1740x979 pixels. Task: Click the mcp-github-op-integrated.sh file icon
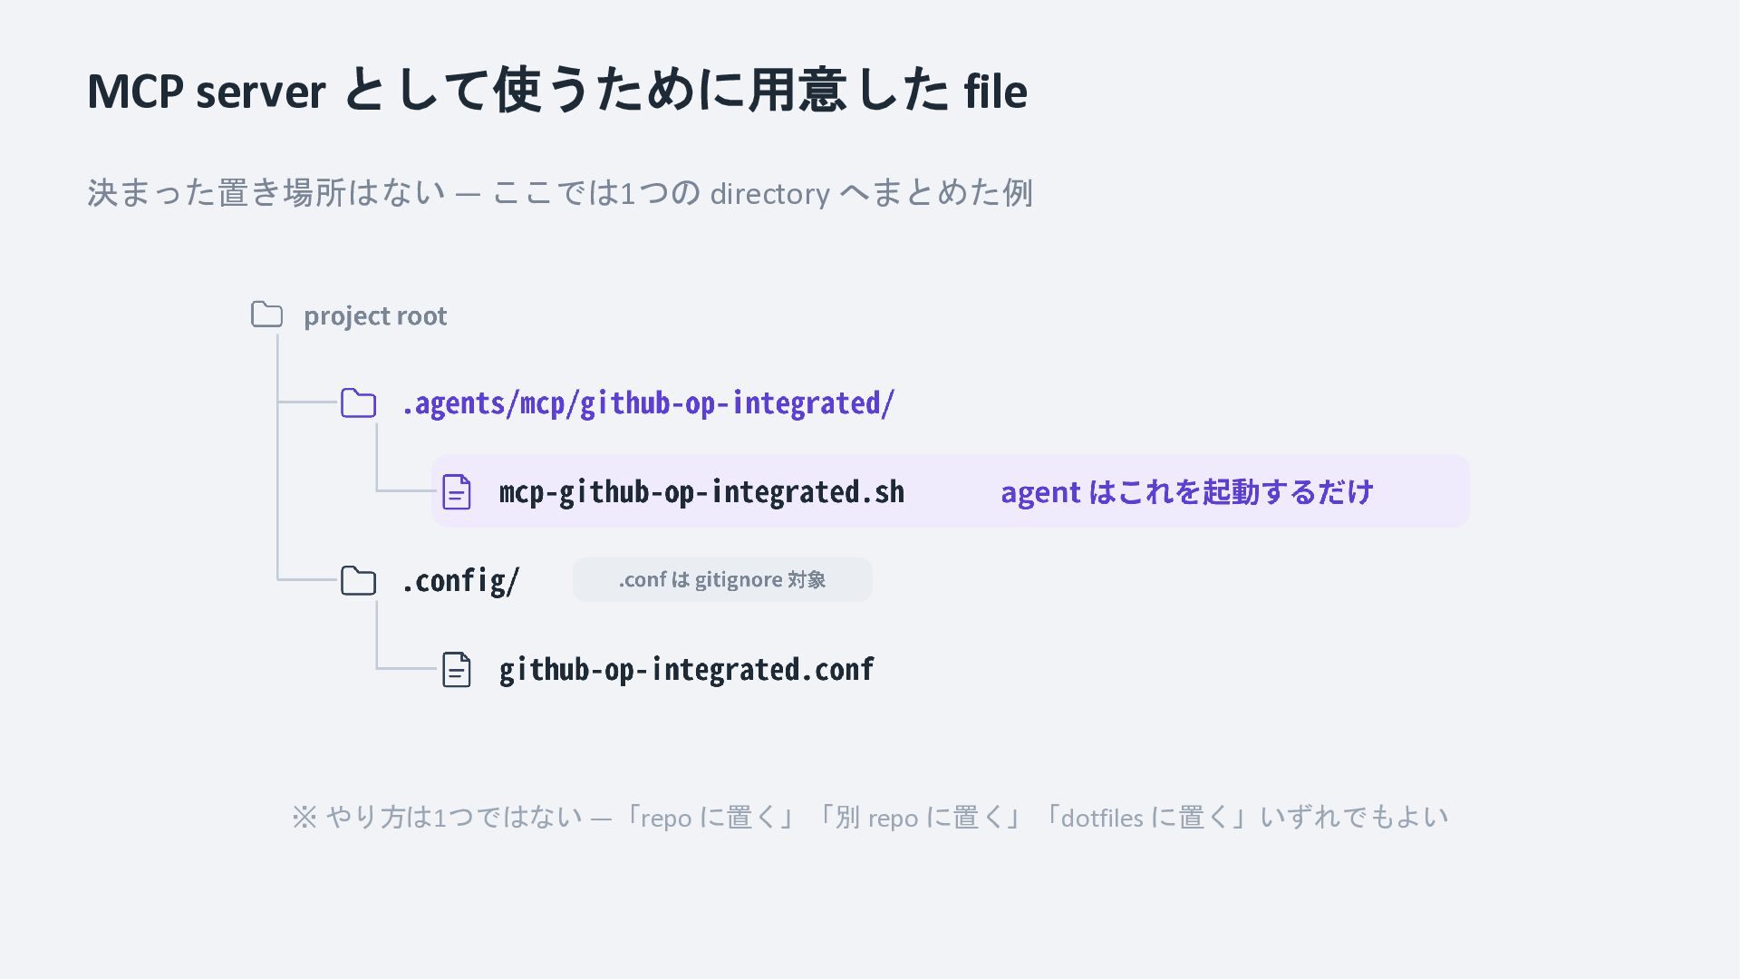[456, 491]
